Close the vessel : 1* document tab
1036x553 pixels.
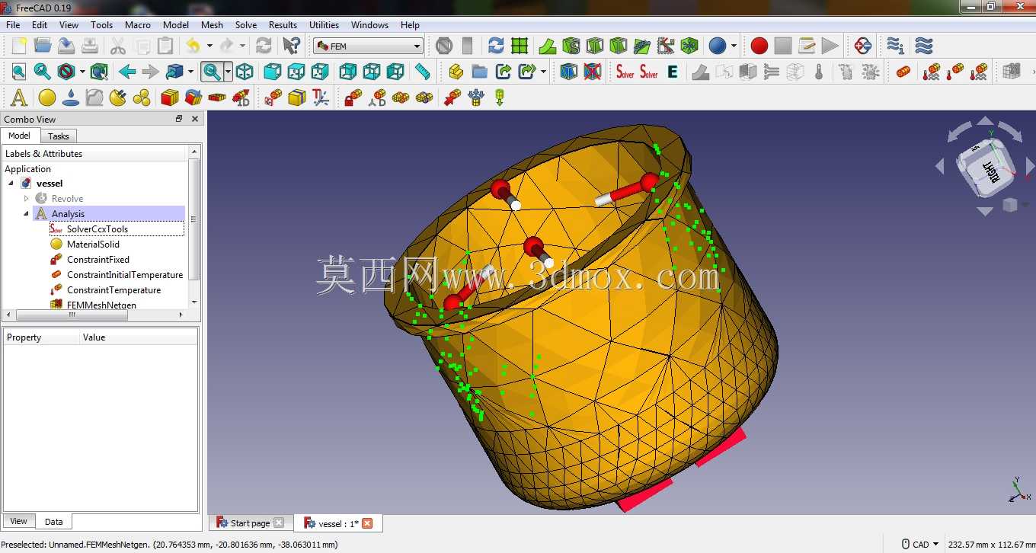click(x=367, y=523)
